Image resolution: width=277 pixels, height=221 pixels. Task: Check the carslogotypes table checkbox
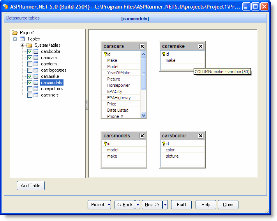30,70
